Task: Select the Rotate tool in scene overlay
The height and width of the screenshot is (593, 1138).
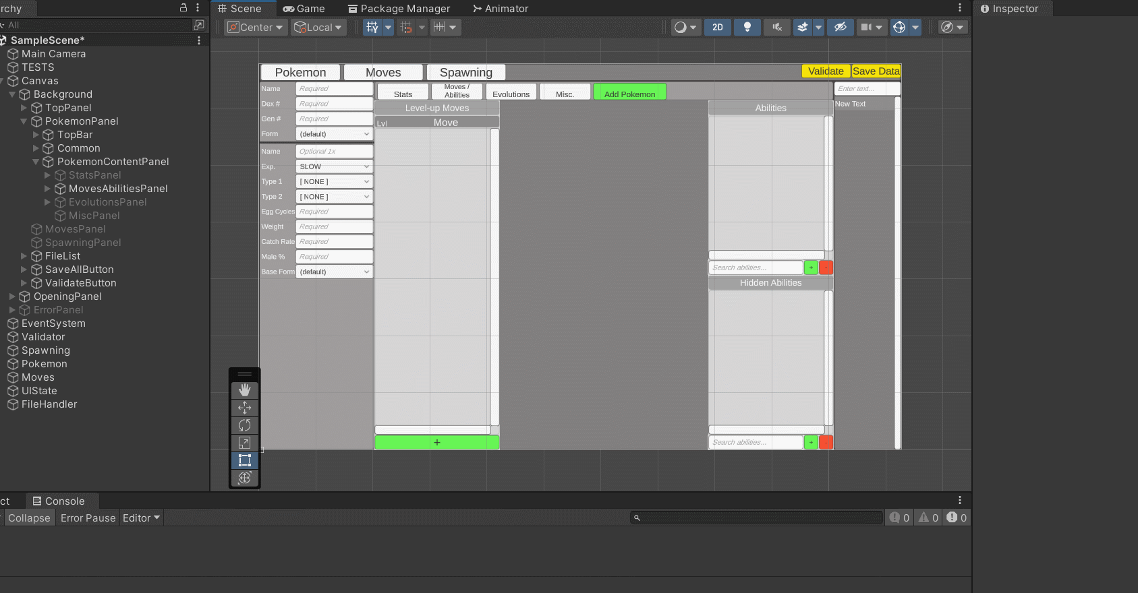Action: 244,425
